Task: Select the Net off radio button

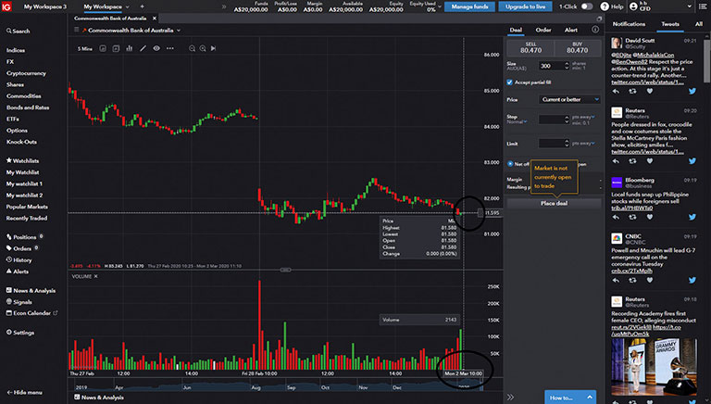Action: pyautogui.click(x=510, y=164)
